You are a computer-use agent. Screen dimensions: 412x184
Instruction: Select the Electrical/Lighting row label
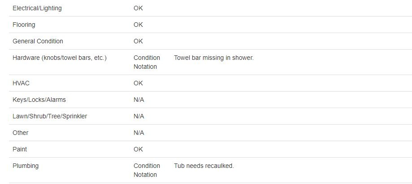pyautogui.click(x=37, y=8)
